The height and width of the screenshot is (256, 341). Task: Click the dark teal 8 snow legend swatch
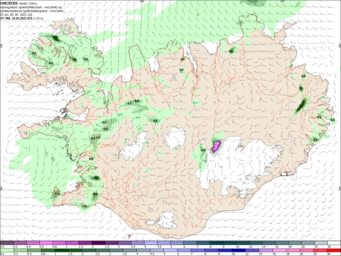[x=216, y=243]
